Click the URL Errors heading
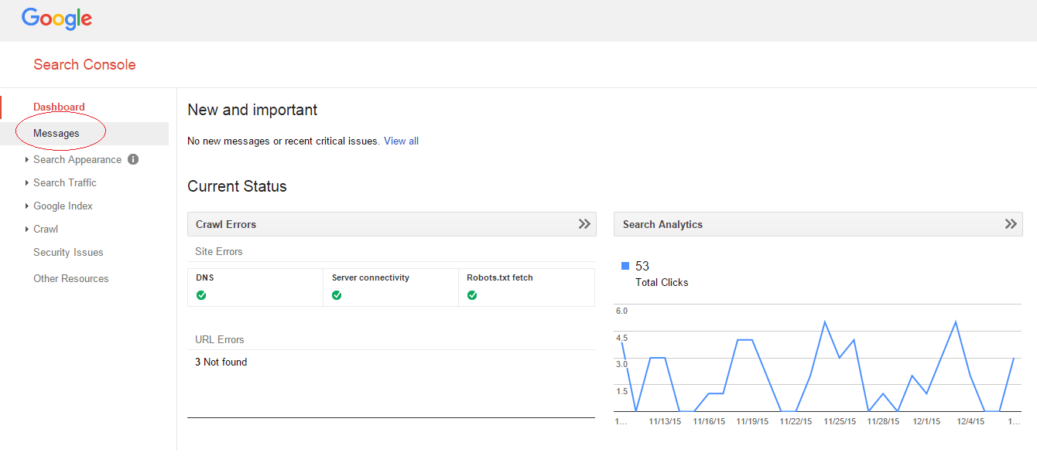The height and width of the screenshot is (456, 1037). [220, 339]
